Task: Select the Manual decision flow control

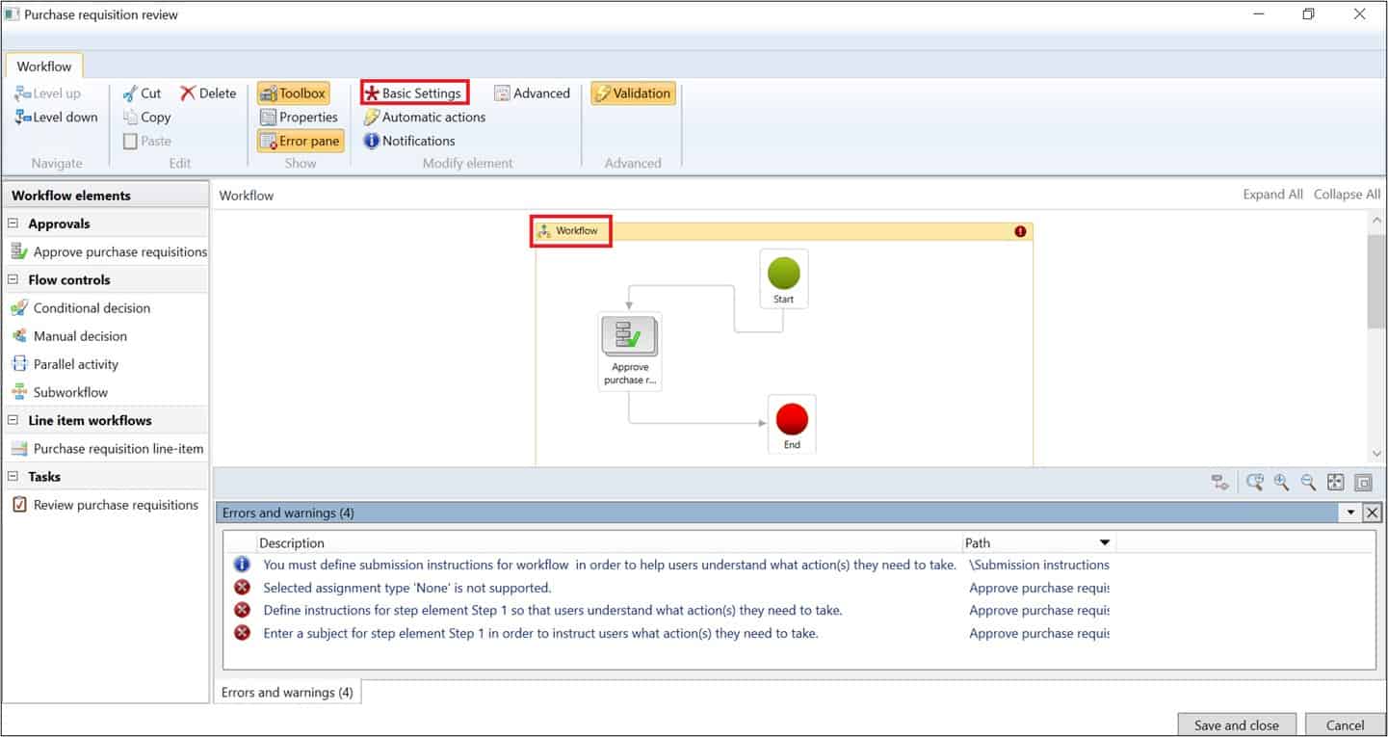Action: point(83,335)
